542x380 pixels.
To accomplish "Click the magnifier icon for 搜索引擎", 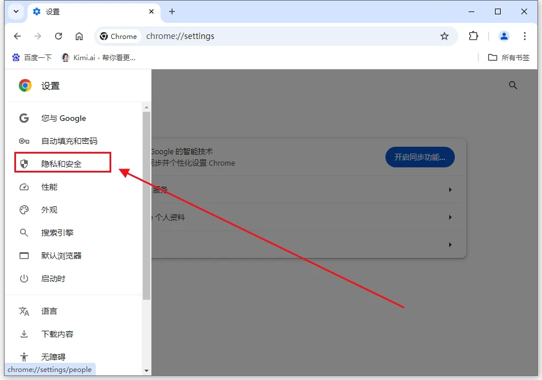I will point(24,233).
